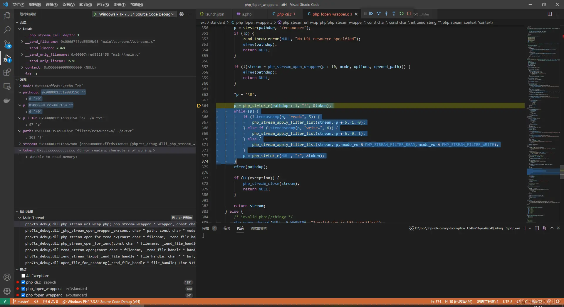
Task: Open launch.json via the gear icon
Action: point(182,14)
